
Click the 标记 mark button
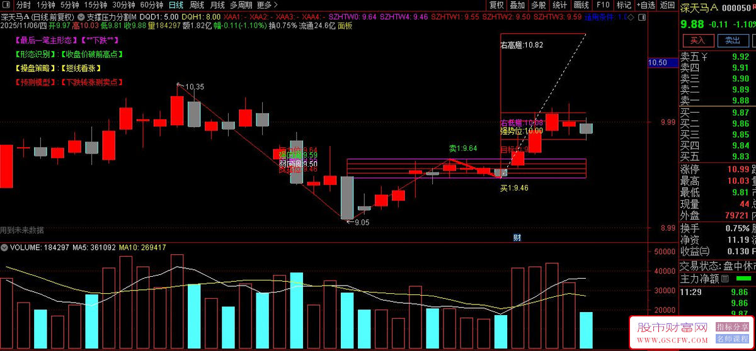click(x=624, y=5)
